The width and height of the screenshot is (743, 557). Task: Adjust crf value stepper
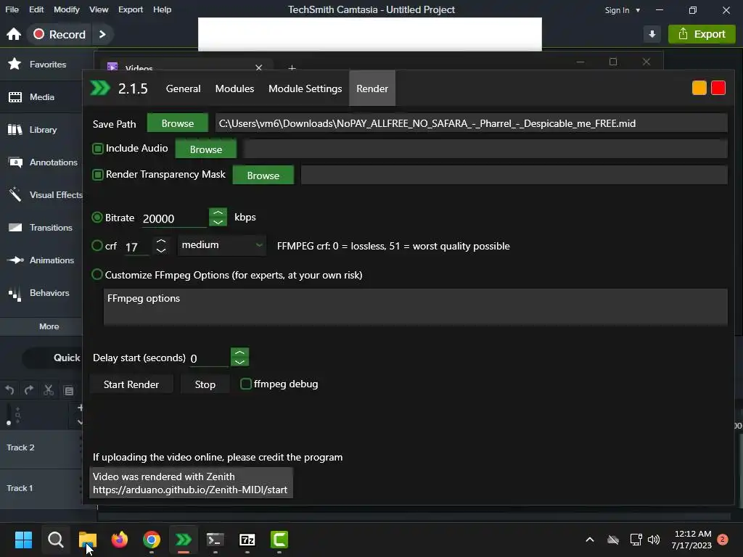click(x=161, y=245)
